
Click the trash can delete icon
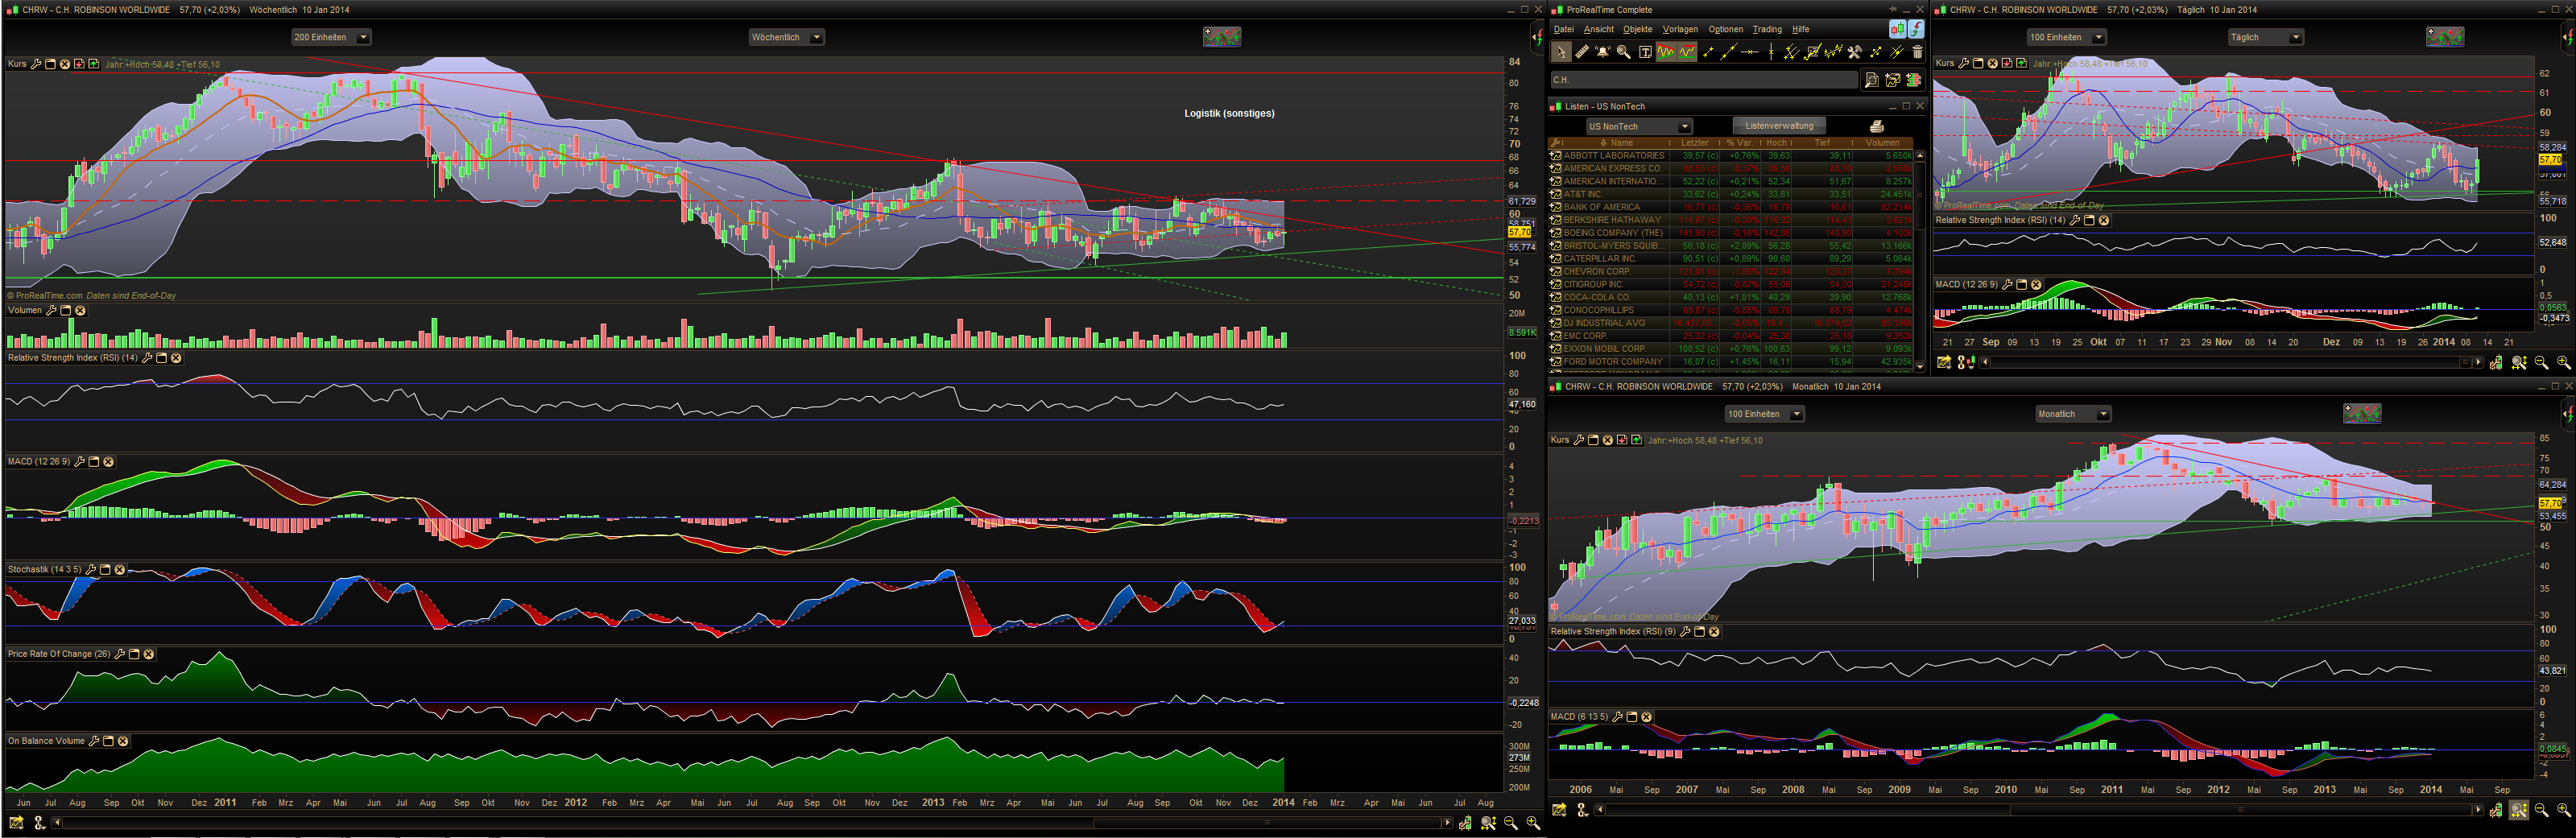pyautogui.click(x=1917, y=52)
